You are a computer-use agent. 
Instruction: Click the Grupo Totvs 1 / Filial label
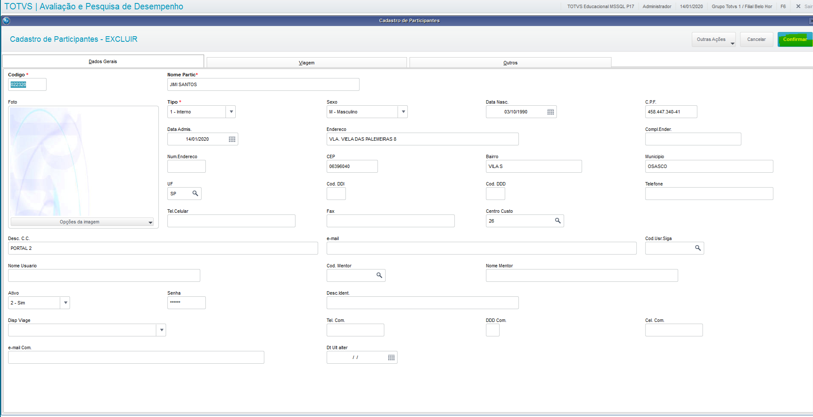[x=742, y=6]
